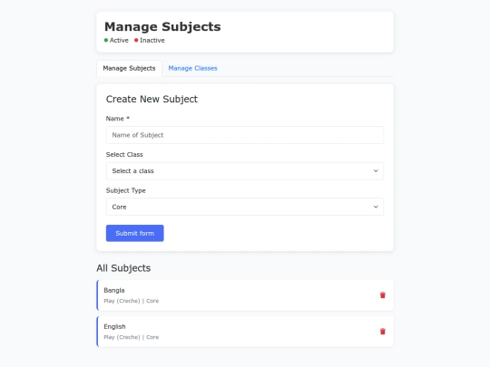The height and width of the screenshot is (367, 490).
Task: Click the Bangla subject name
Action: click(x=114, y=290)
